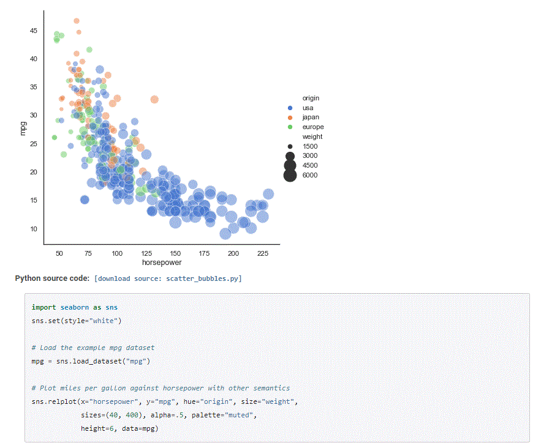
Task: Click the green europe legend marker
Action: pos(290,127)
